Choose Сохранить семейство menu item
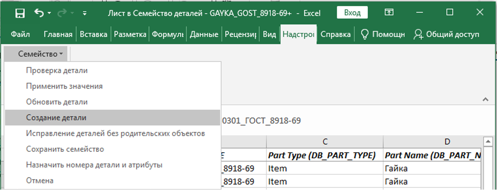Image resolution: width=497 pixels, height=191 pixels. point(113,149)
